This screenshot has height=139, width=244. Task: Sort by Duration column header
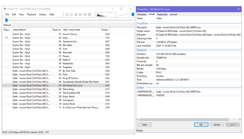[x=105, y=30]
